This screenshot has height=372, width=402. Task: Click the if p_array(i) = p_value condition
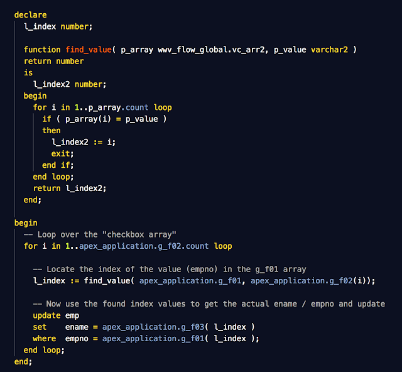pos(106,119)
